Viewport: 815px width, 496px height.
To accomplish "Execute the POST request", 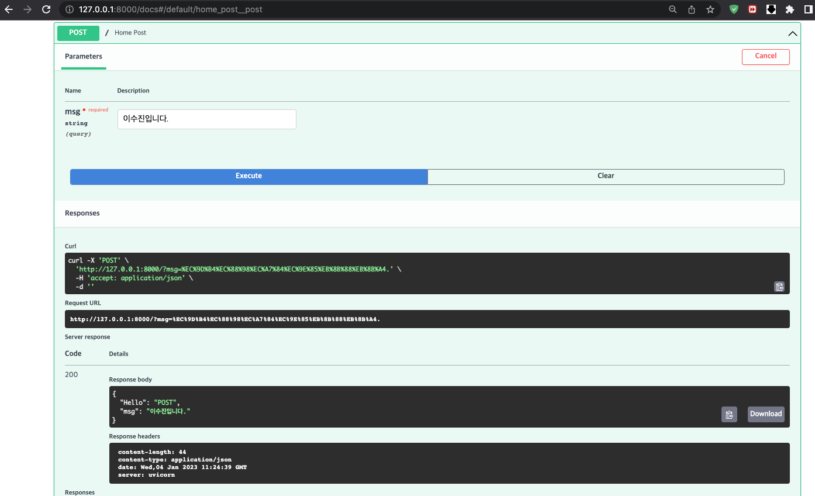I will [x=249, y=176].
